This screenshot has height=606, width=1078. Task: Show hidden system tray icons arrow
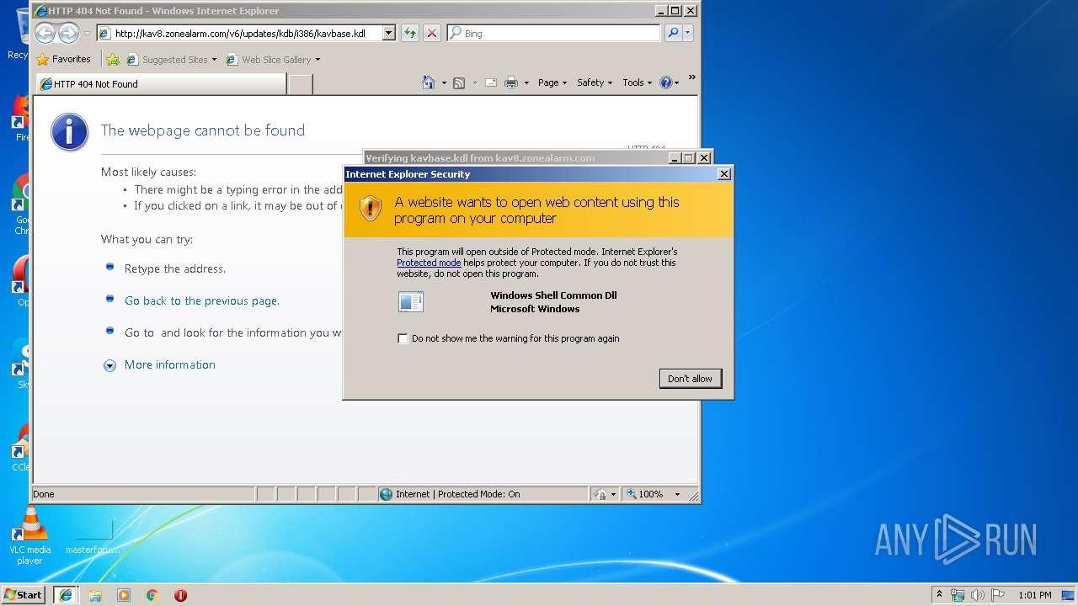[939, 594]
